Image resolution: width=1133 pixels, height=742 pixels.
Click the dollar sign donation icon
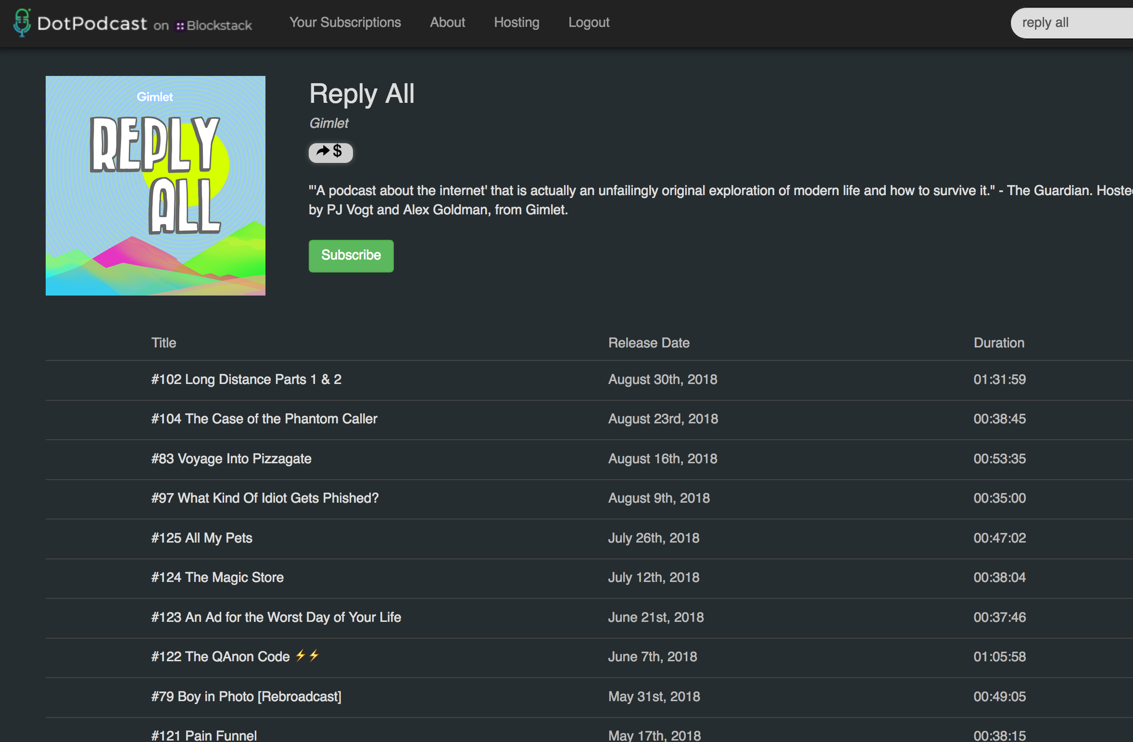coord(338,152)
